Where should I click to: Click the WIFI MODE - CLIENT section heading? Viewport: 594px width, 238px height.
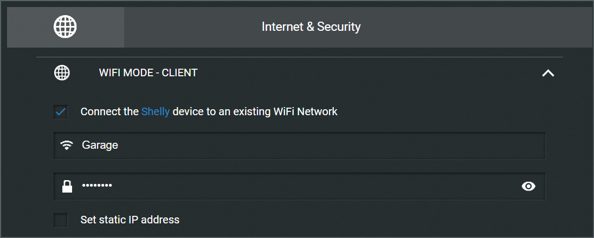point(148,72)
